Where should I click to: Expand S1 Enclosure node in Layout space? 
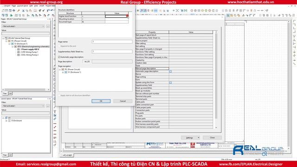coord(6,121)
